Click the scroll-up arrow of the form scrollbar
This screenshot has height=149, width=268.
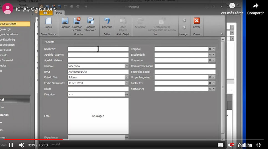point(223,39)
